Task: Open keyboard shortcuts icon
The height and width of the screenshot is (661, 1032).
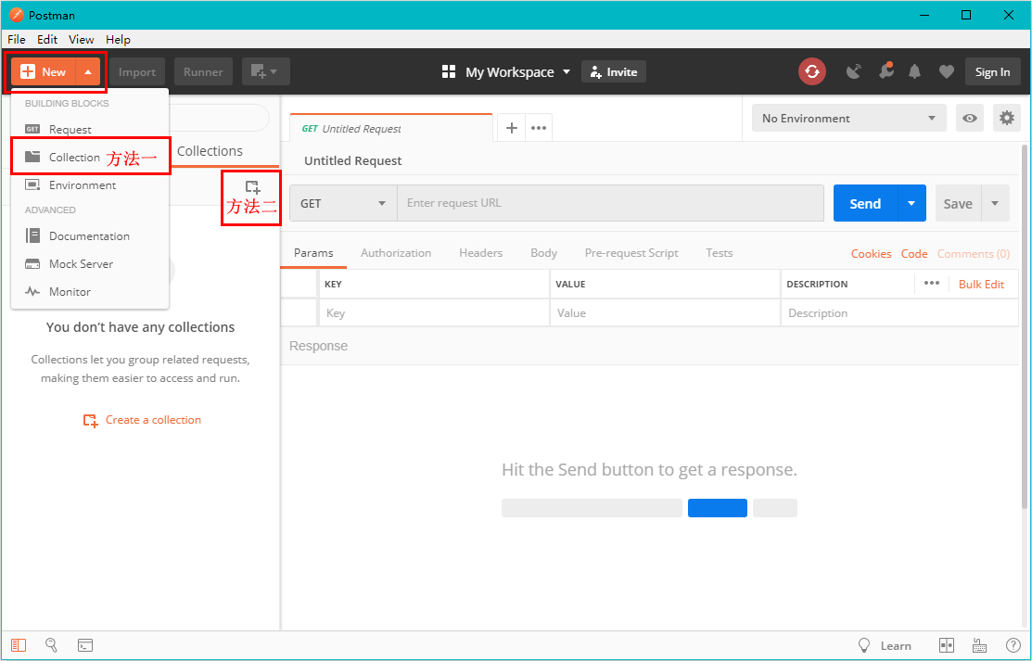Action: tap(979, 646)
